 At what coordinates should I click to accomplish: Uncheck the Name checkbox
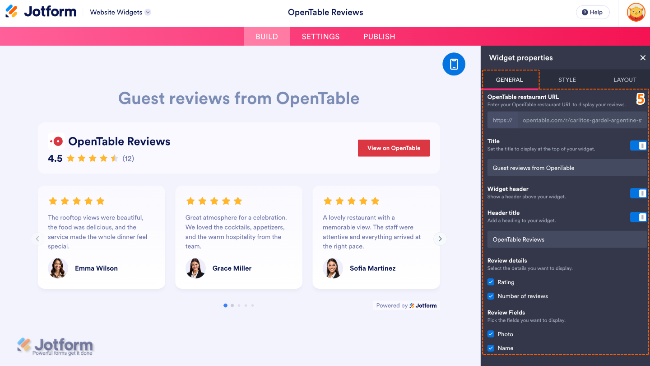pyautogui.click(x=491, y=348)
